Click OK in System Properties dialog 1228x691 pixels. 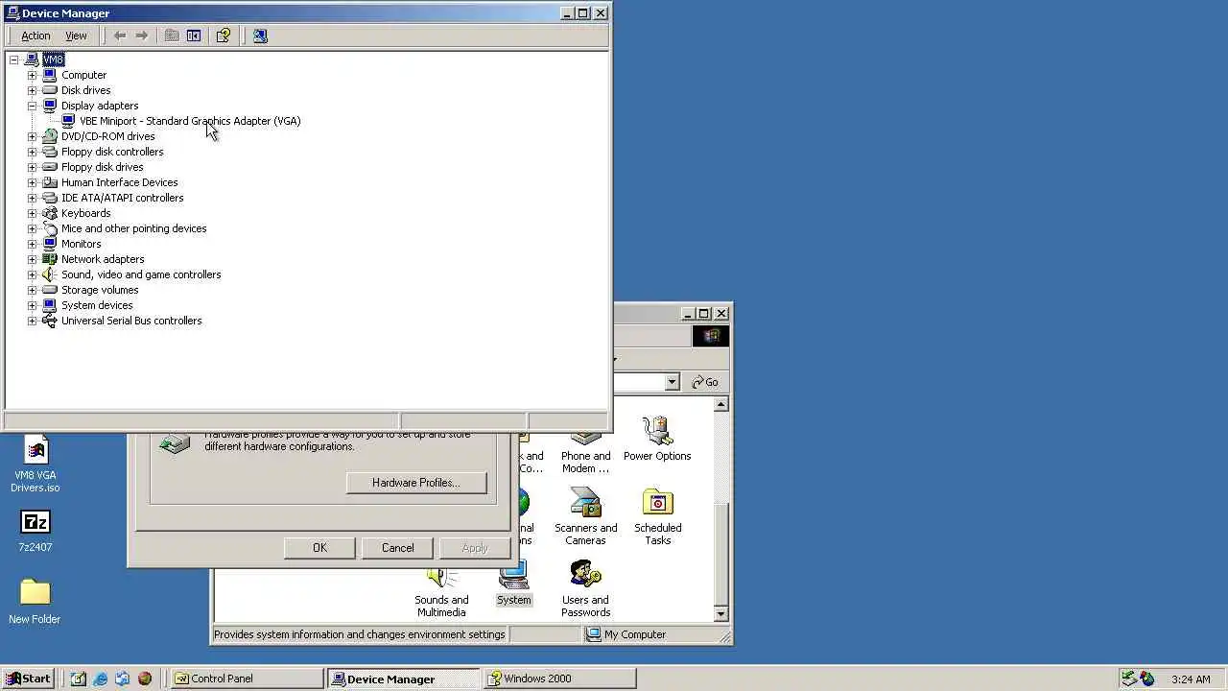pyautogui.click(x=319, y=548)
